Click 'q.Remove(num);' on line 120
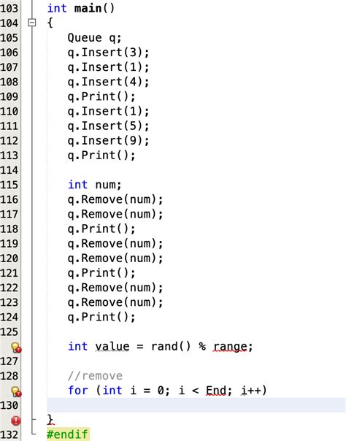This screenshot has width=346, height=441. (115, 258)
